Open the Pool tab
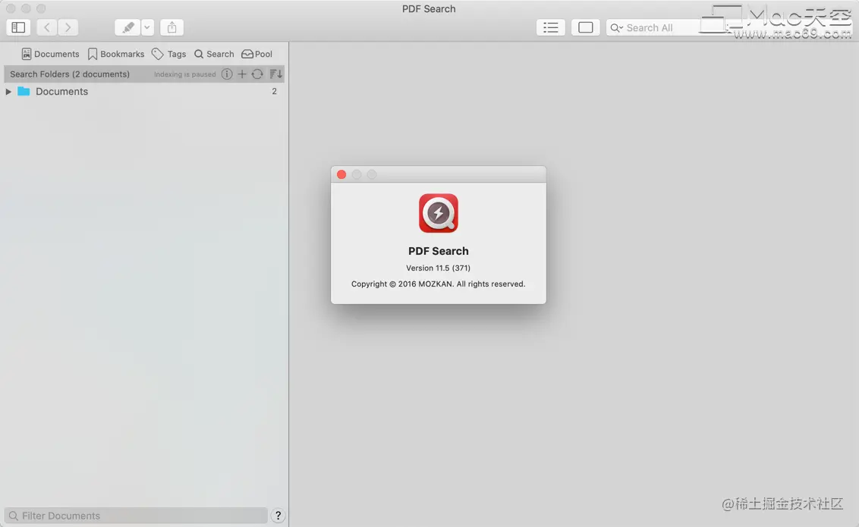The image size is (859, 527). click(x=257, y=54)
